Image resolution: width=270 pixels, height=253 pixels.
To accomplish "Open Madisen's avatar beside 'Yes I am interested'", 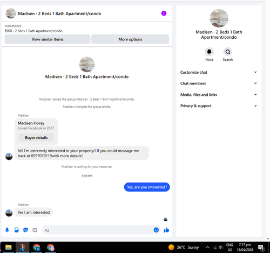I will pyautogui.click(x=9, y=213).
